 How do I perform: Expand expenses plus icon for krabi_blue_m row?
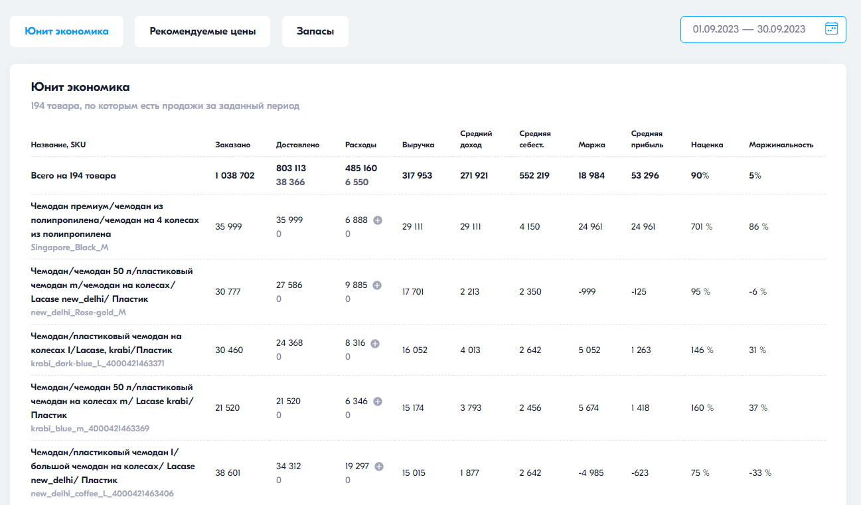tap(378, 401)
